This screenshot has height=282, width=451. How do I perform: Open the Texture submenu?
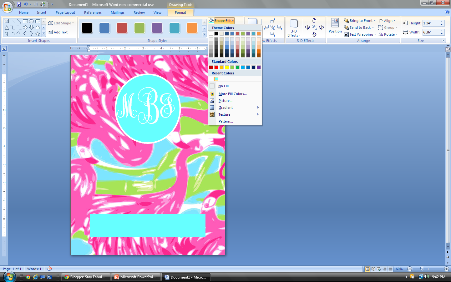(x=235, y=114)
